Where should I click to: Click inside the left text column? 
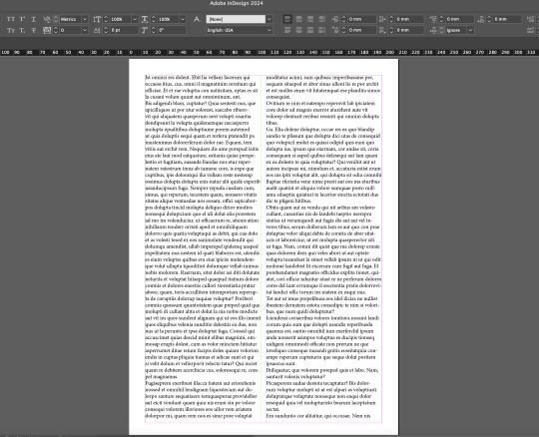(203, 246)
